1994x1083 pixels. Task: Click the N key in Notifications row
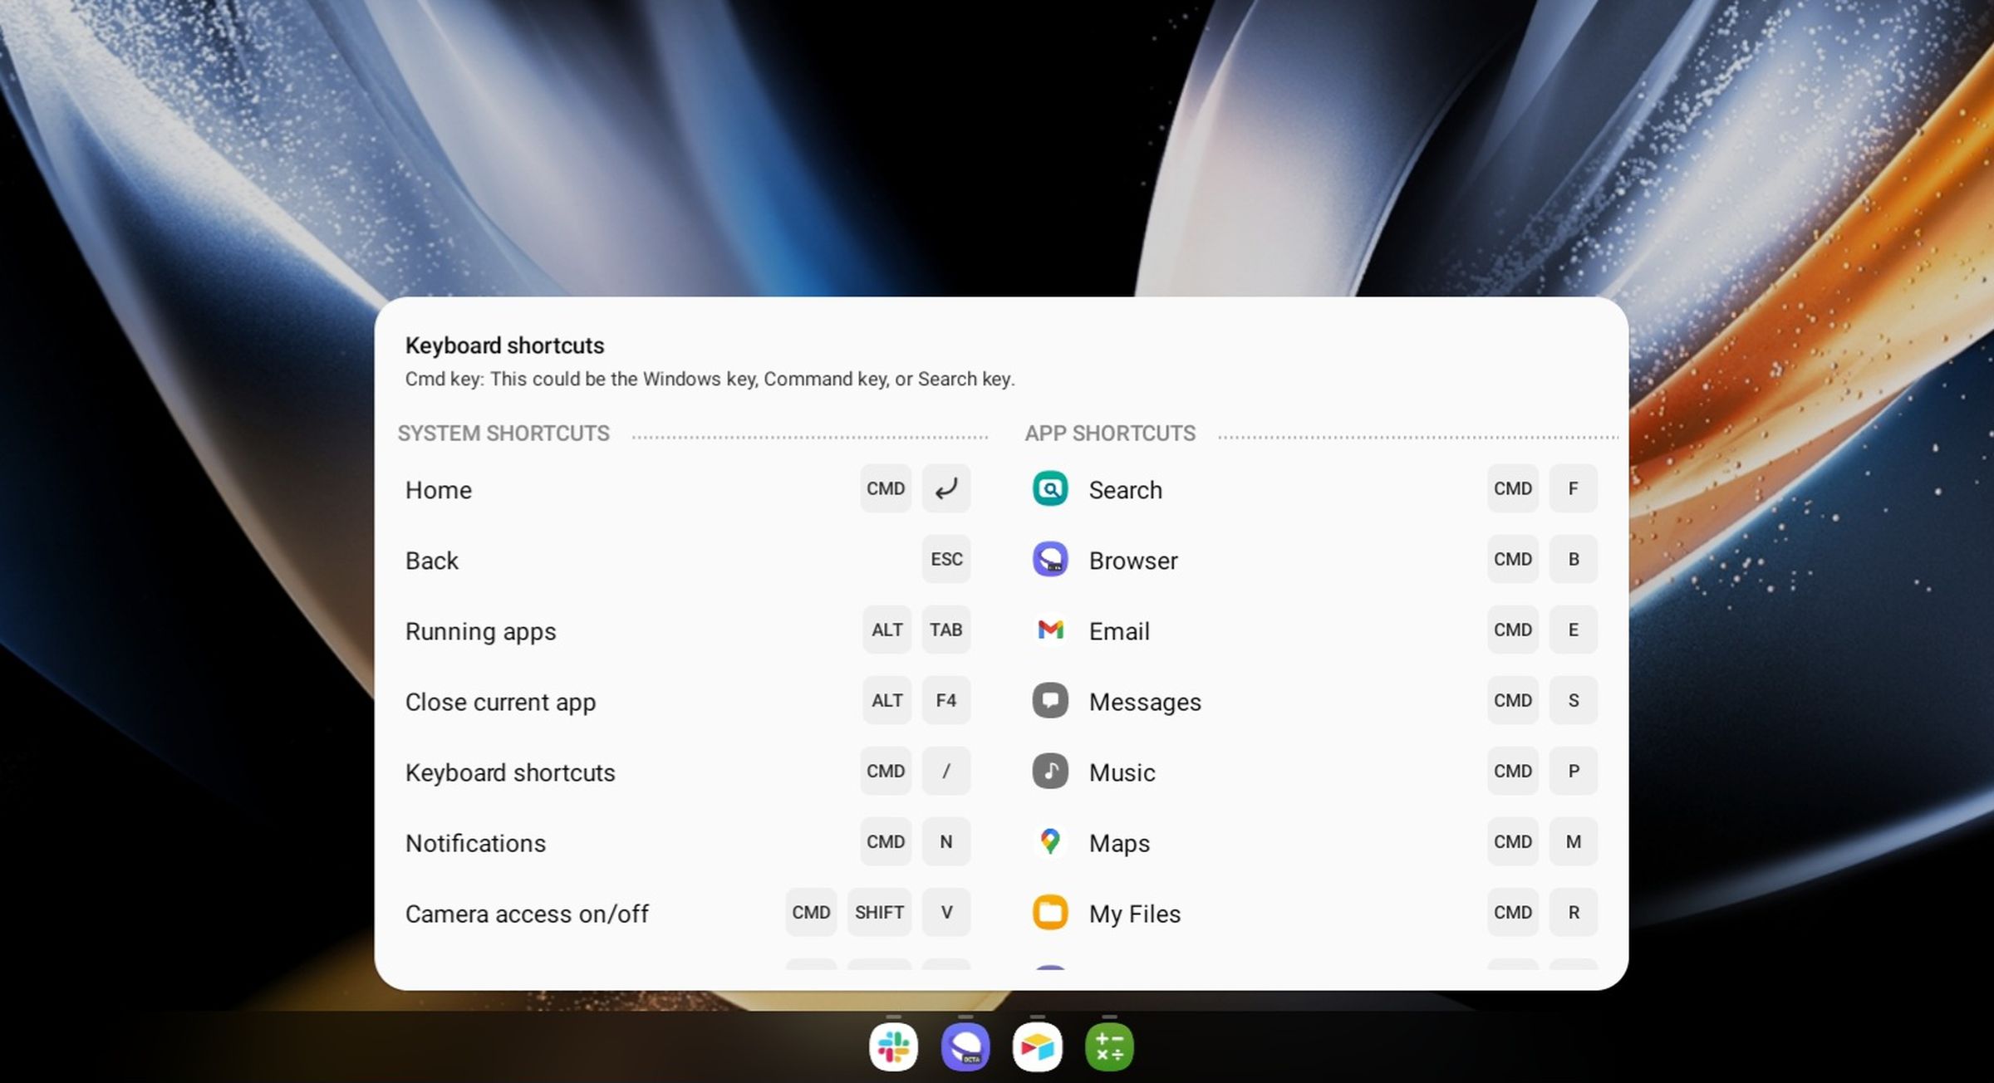click(946, 841)
